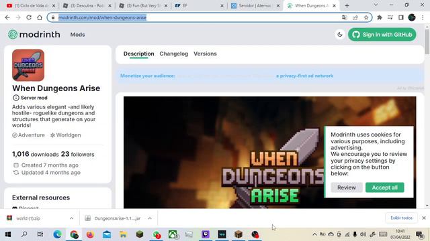Click the share page icon

point(355,17)
